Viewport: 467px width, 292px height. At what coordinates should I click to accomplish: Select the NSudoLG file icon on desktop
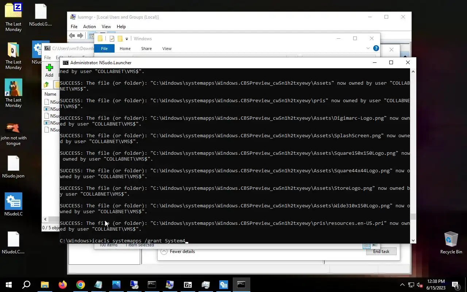click(41, 12)
